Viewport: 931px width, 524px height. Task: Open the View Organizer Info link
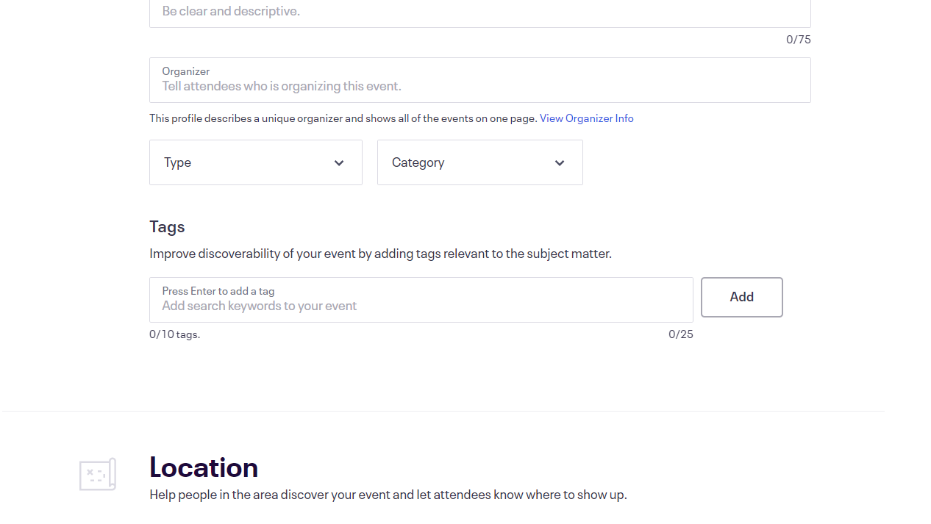pos(586,118)
